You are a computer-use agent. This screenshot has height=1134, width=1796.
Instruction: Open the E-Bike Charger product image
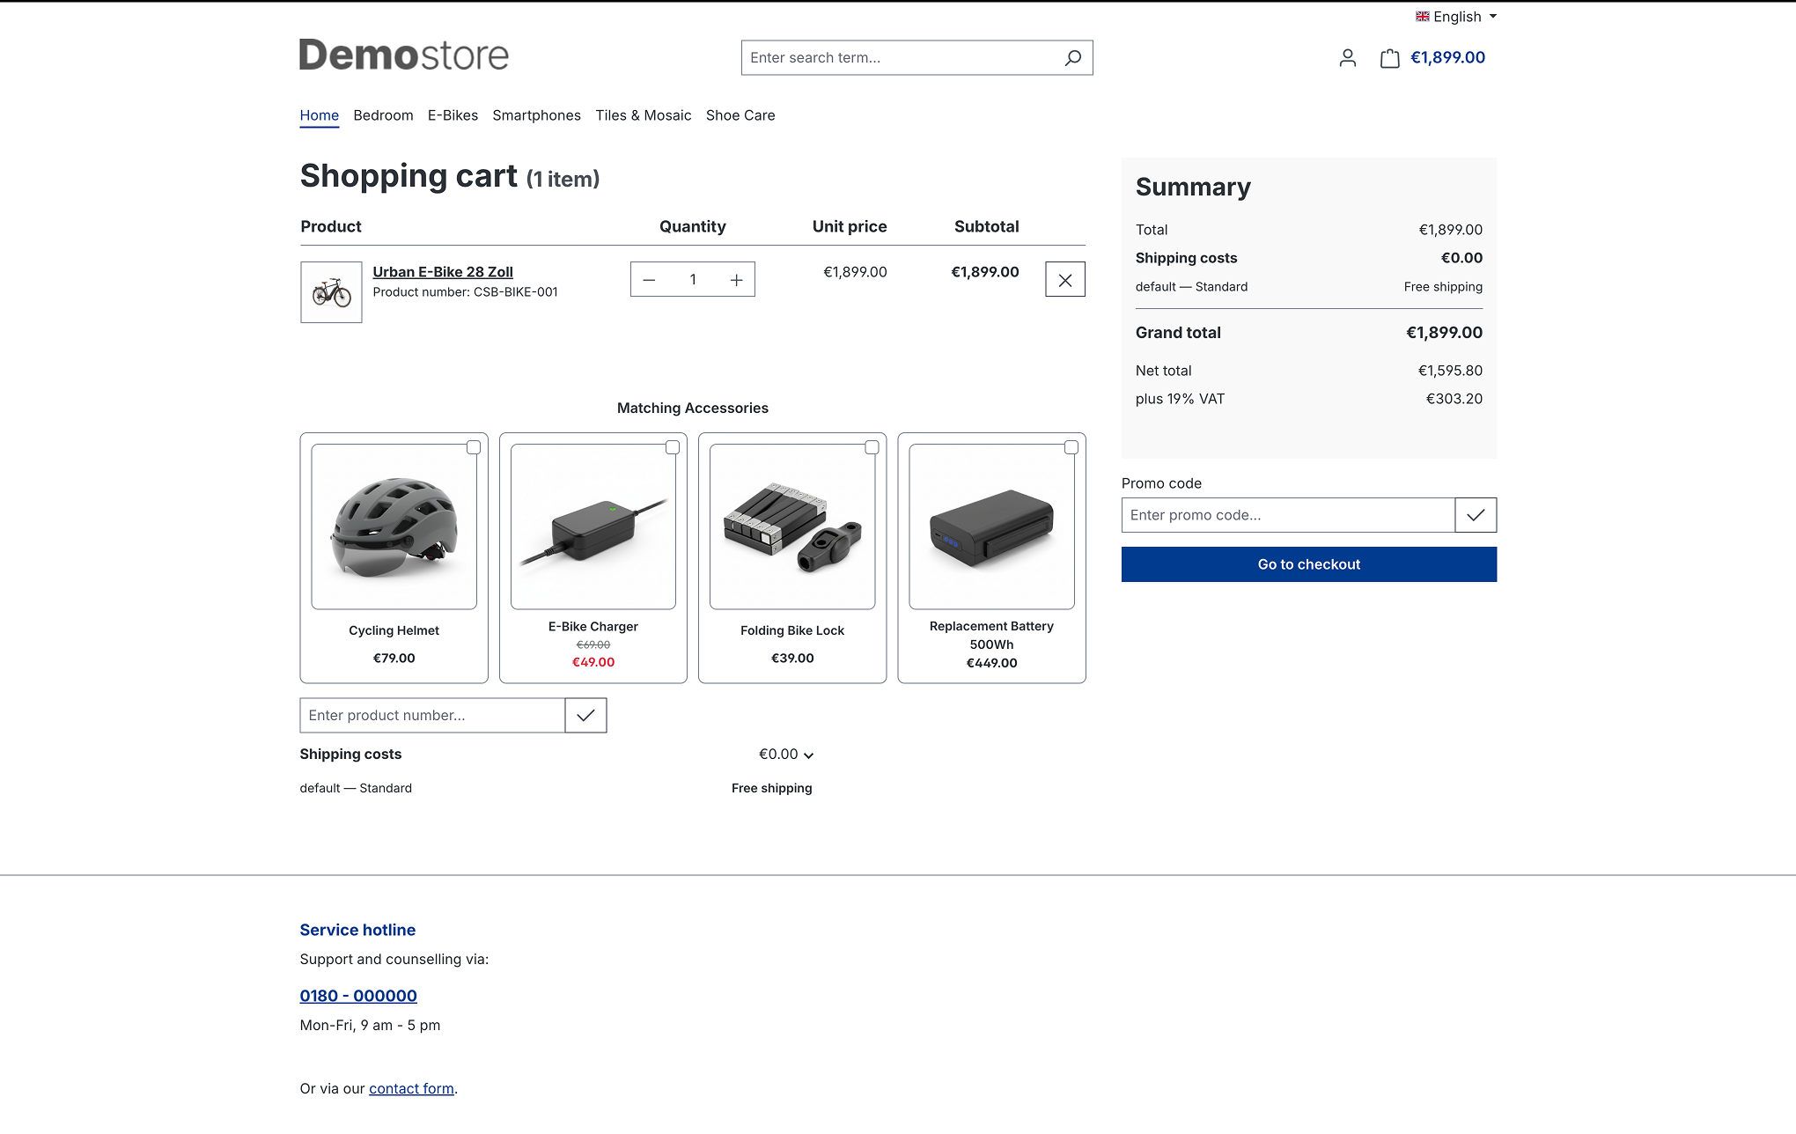(593, 526)
